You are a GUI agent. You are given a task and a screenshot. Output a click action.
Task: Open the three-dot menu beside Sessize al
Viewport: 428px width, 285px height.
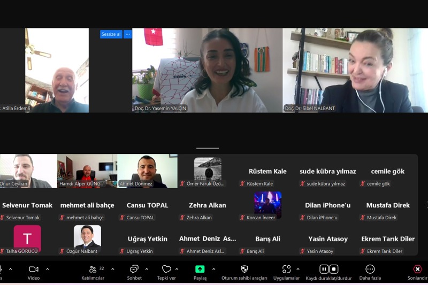pos(128,34)
